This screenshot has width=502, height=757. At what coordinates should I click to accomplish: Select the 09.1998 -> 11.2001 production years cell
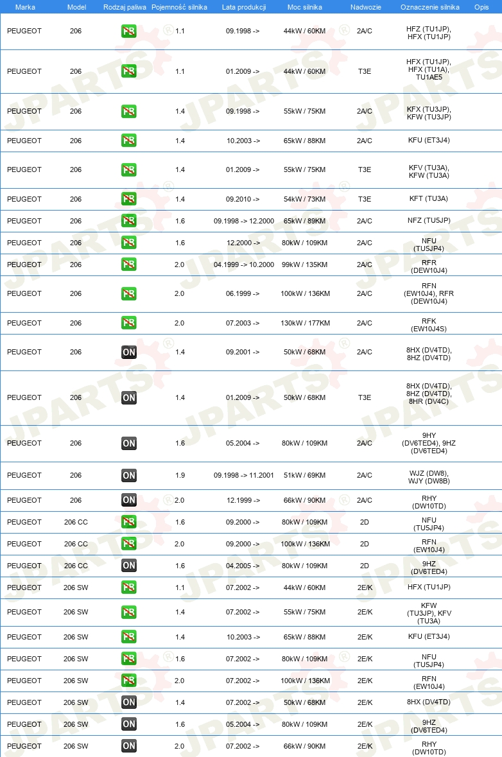click(244, 475)
